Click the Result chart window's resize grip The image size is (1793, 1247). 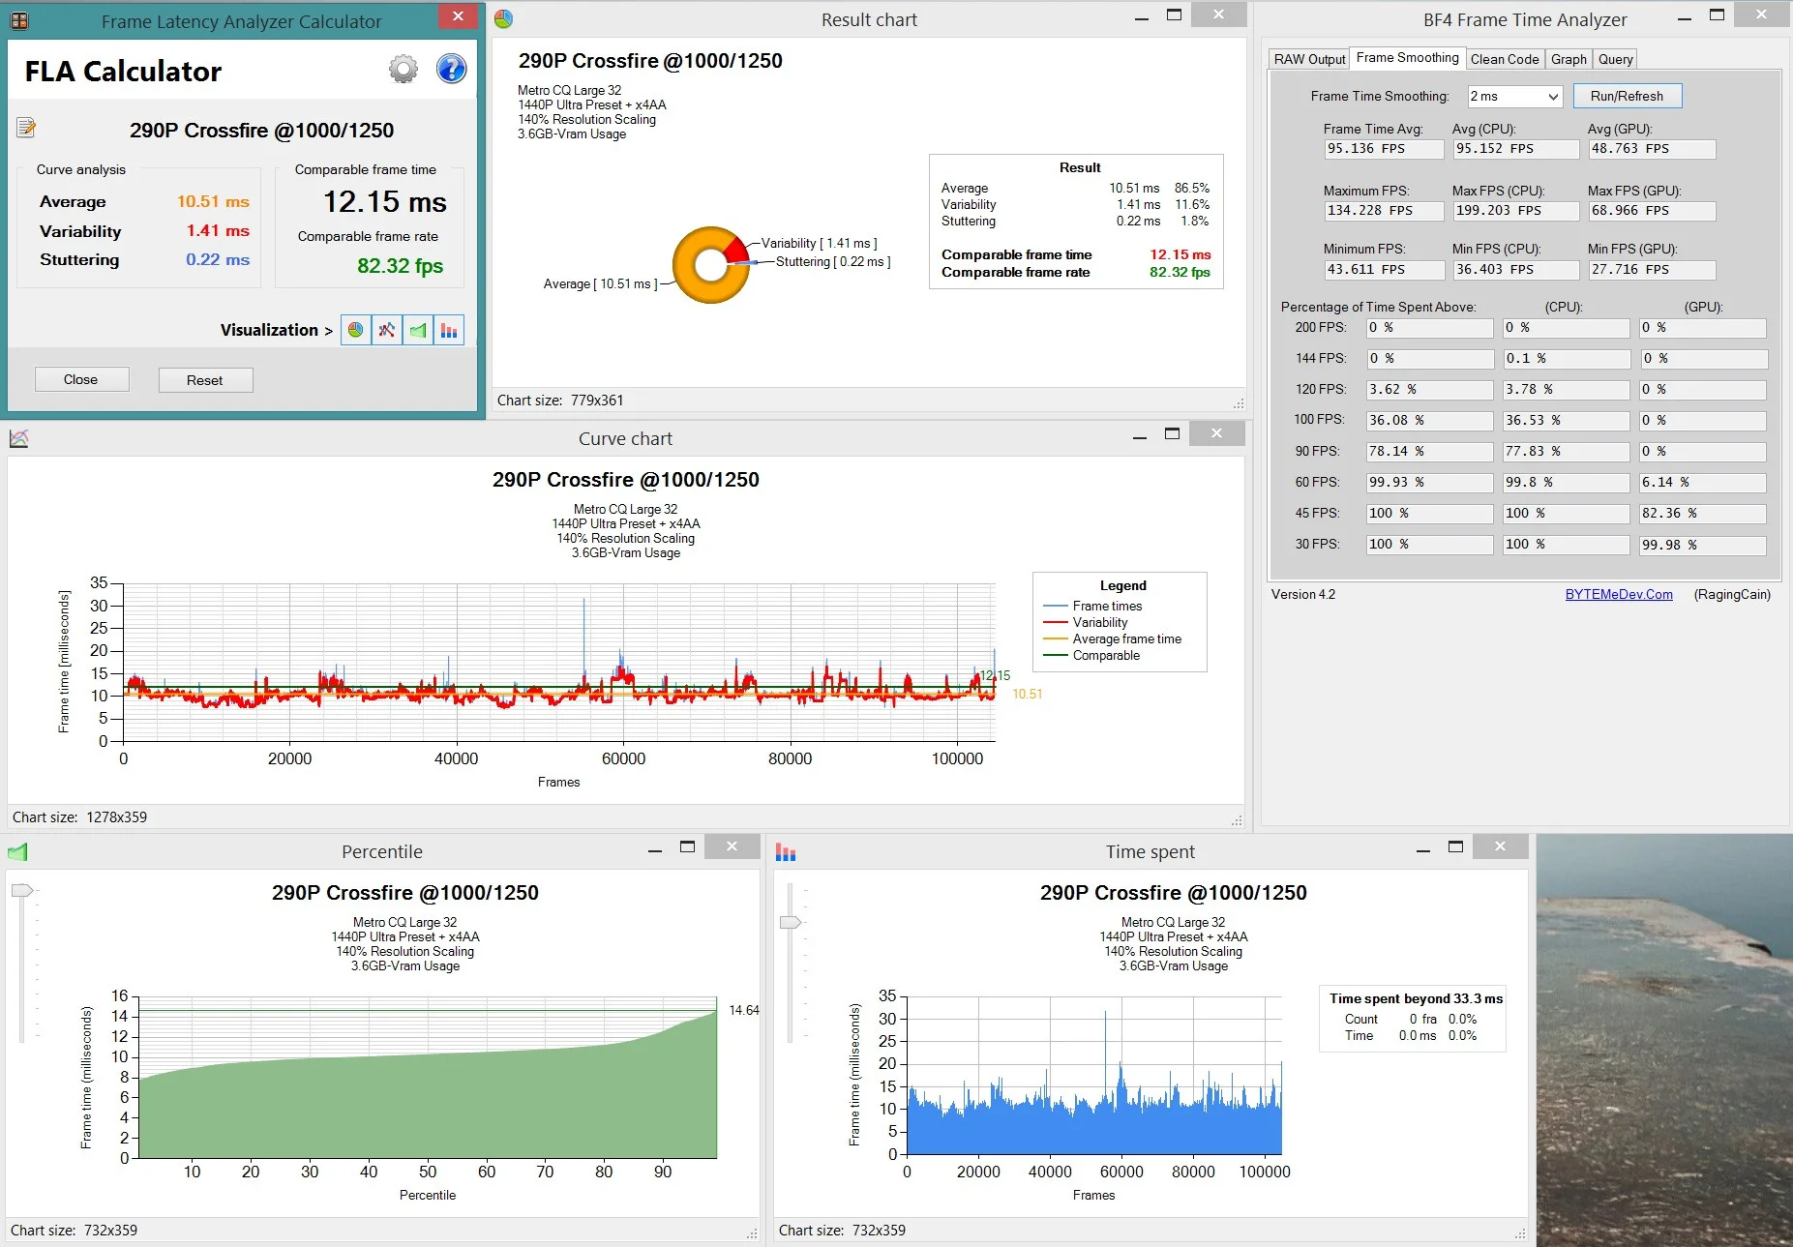[x=1239, y=402]
